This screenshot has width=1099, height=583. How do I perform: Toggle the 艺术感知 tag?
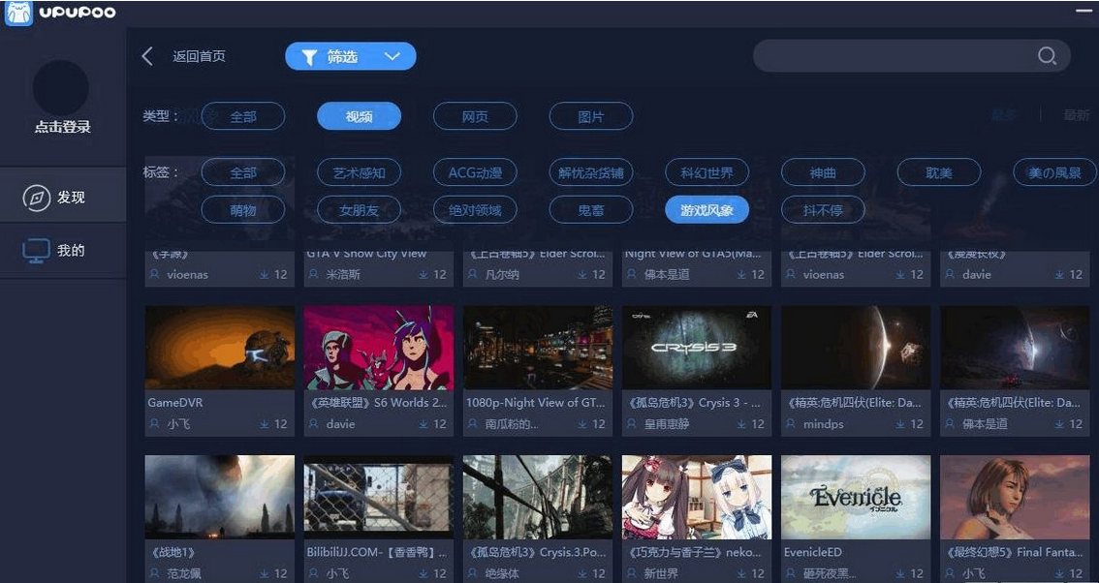click(359, 172)
